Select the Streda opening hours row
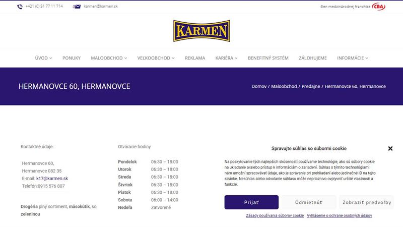The image size is (403, 227). (x=148, y=177)
